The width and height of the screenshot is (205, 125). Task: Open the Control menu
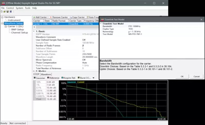coord(10,8)
